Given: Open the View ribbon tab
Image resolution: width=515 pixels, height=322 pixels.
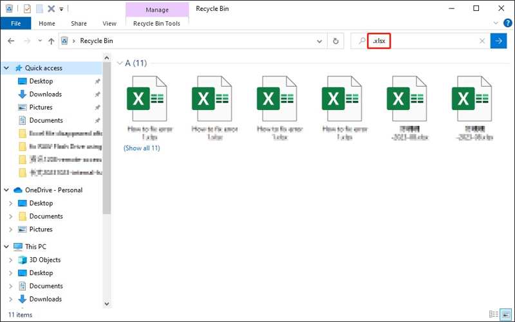Looking at the screenshot, I should [109, 23].
